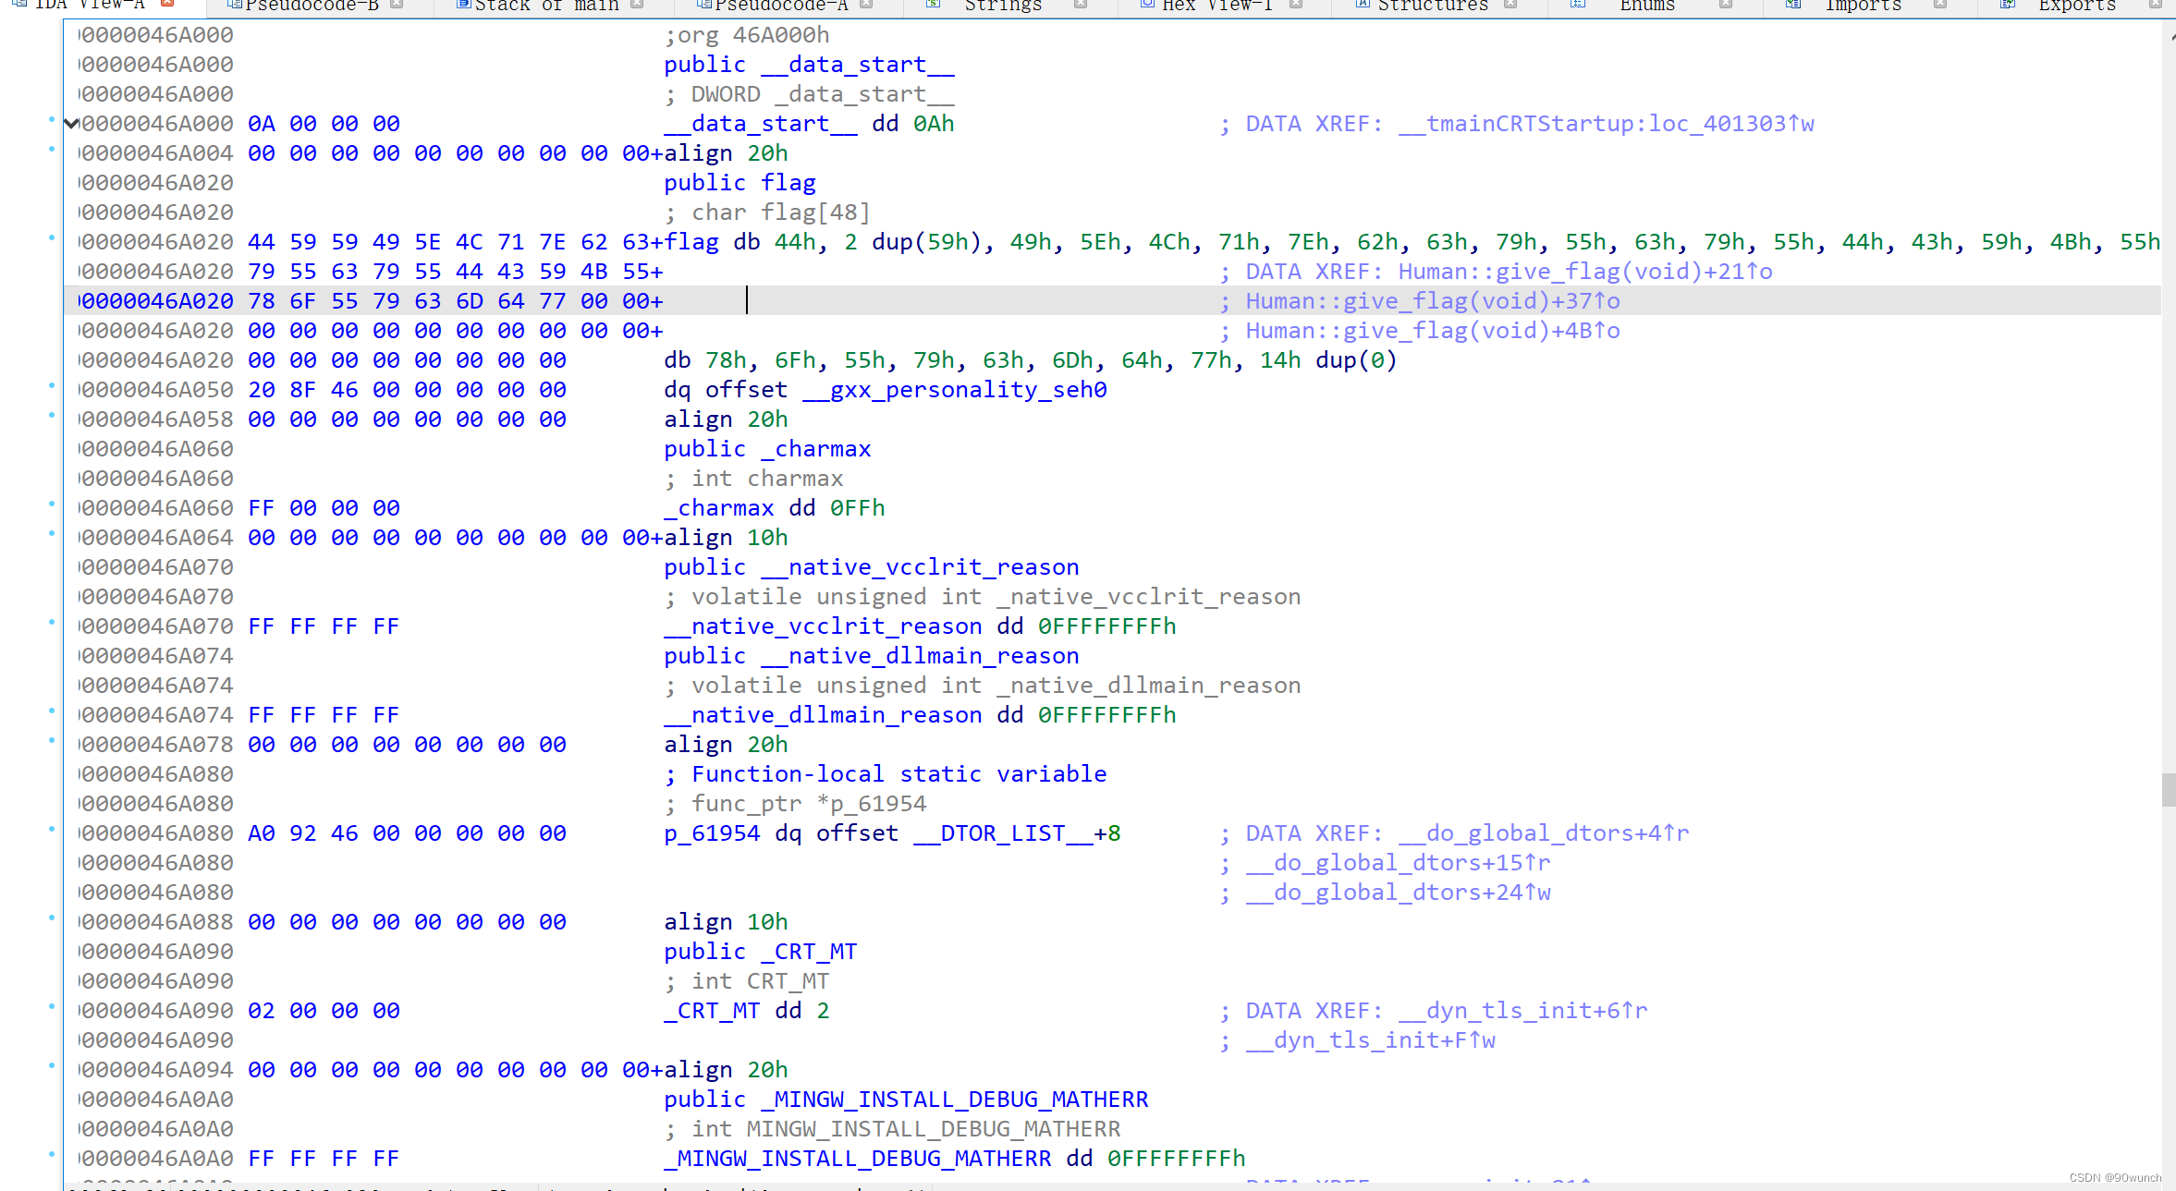Screen dimensions: 2176x1191
Task: Open the Enums tab
Action: coord(1647,6)
